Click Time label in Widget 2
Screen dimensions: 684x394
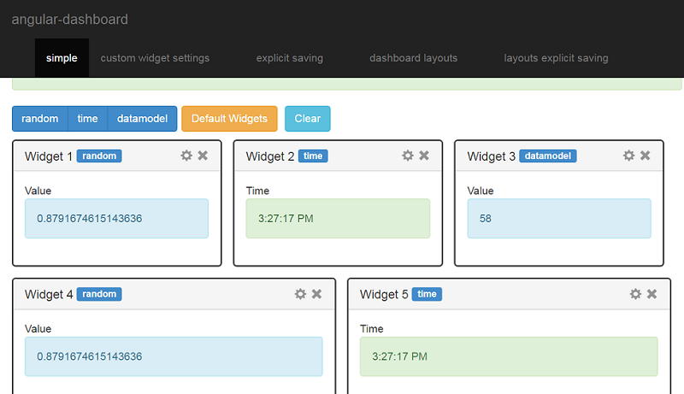(x=258, y=191)
